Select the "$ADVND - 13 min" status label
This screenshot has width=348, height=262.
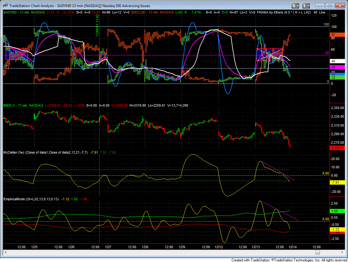(16, 12)
